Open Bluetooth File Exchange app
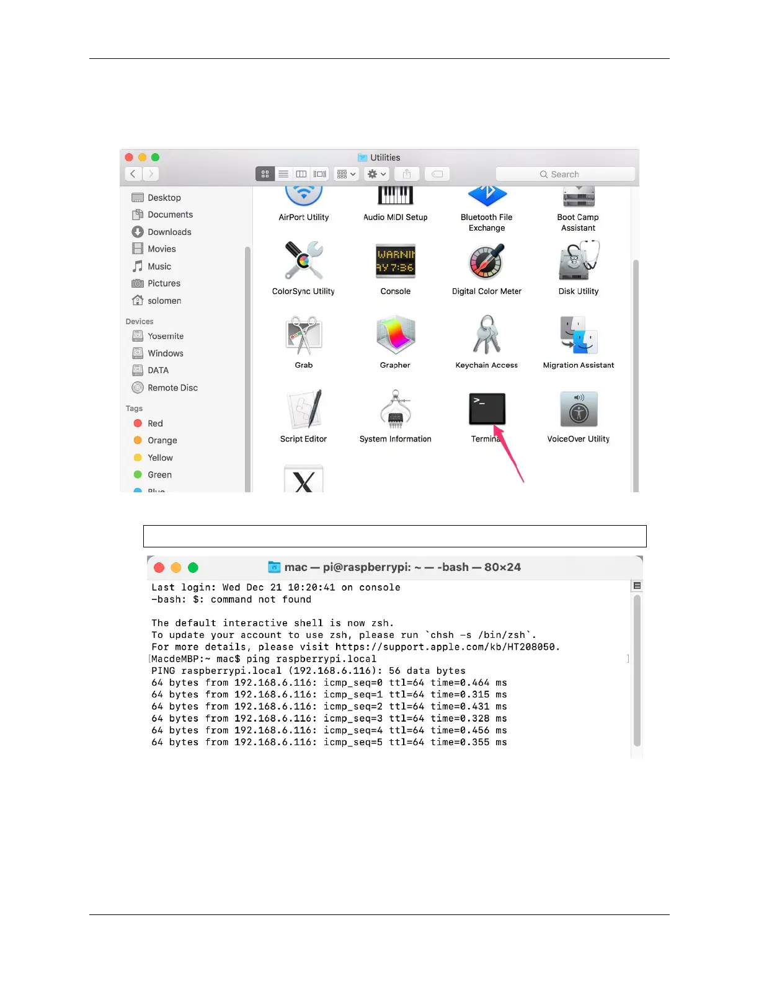Image resolution: width=759 pixels, height=982 pixels. (487, 197)
